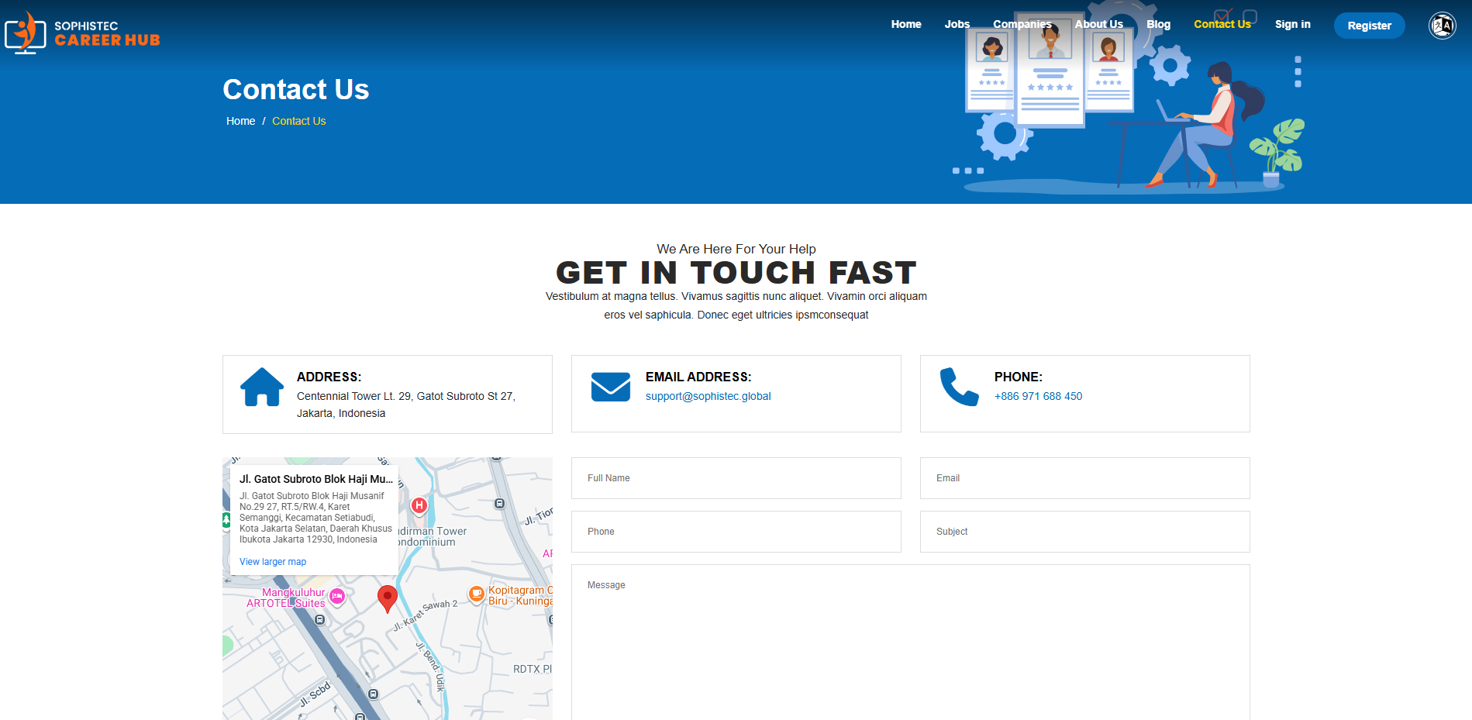The height and width of the screenshot is (720, 1472).
Task: Click the Register button
Action: 1369,26
